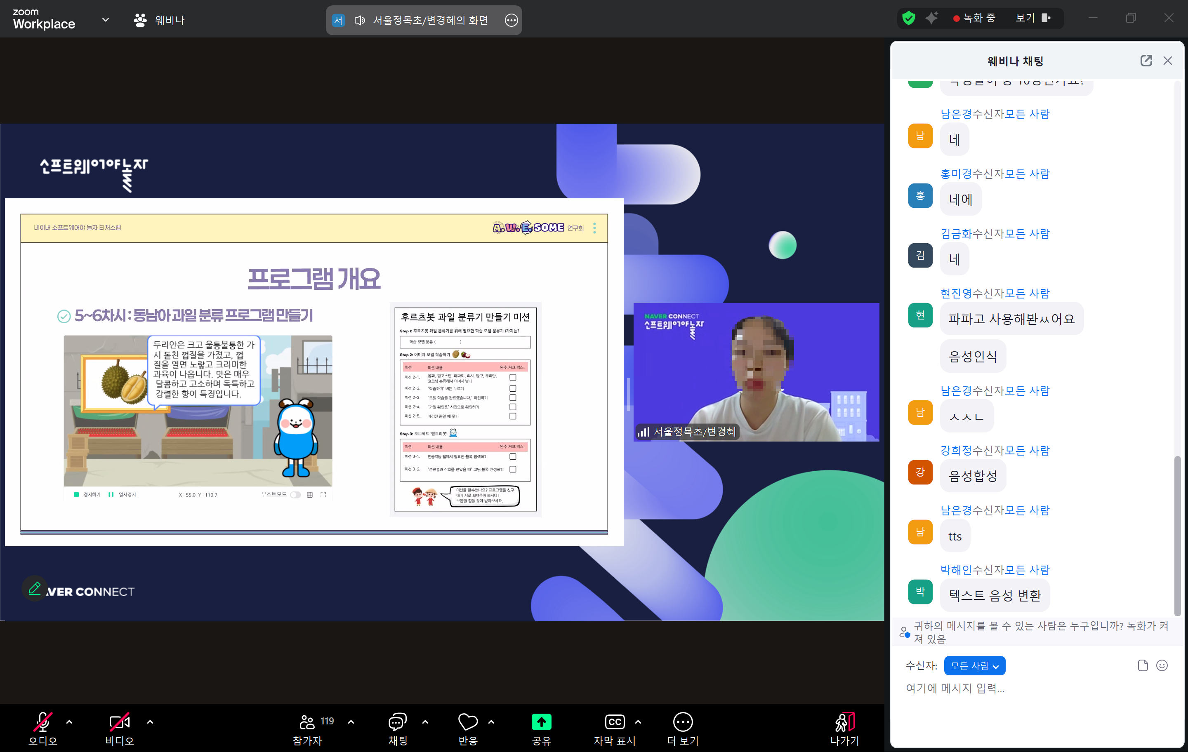Start video with the 비디오 icon
Viewport: 1188px width, 752px height.
point(119,722)
